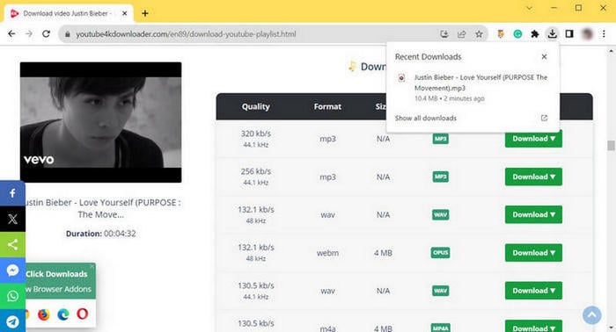Click the page vertical scrollbar thumb

[x=611, y=146]
